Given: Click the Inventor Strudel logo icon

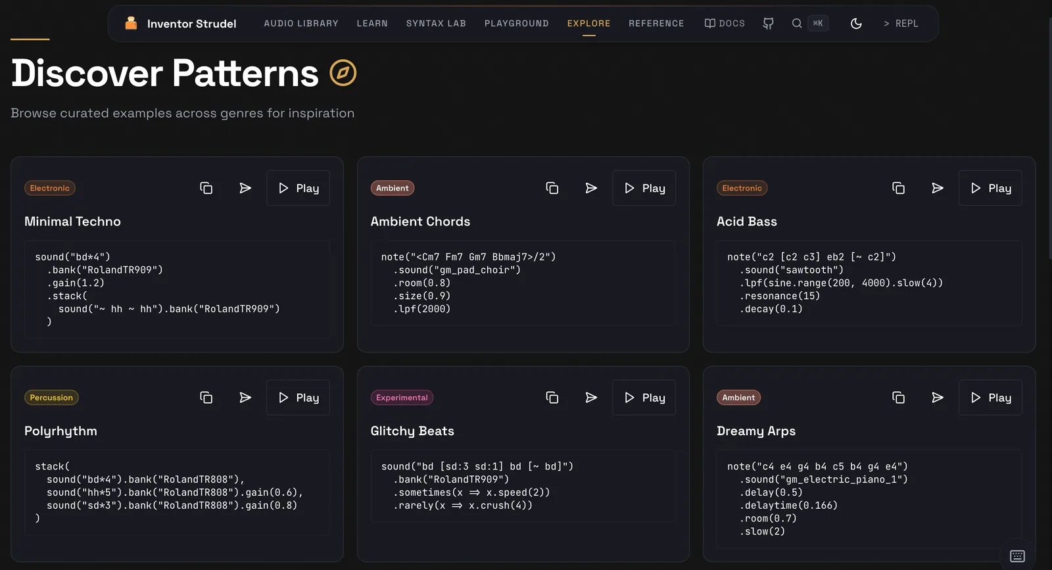Looking at the screenshot, I should [131, 23].
